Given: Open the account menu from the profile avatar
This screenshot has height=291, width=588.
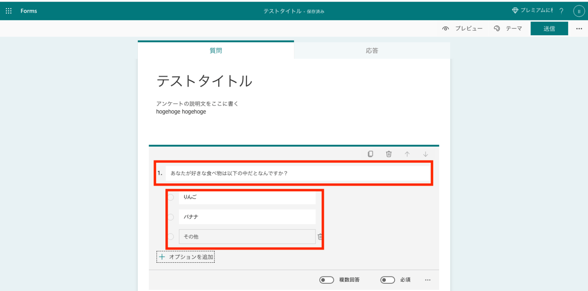Looking at the screenshot, I should pyautogui.click(x=579, y=10).
